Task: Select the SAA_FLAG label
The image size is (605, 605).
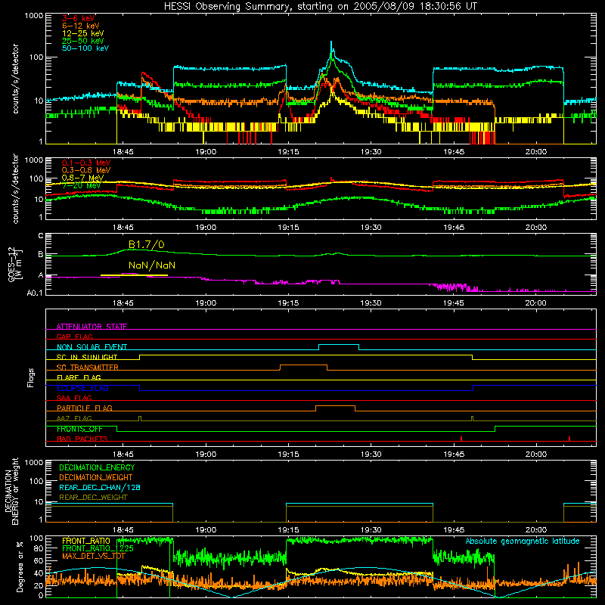Action: pos(74,398)
